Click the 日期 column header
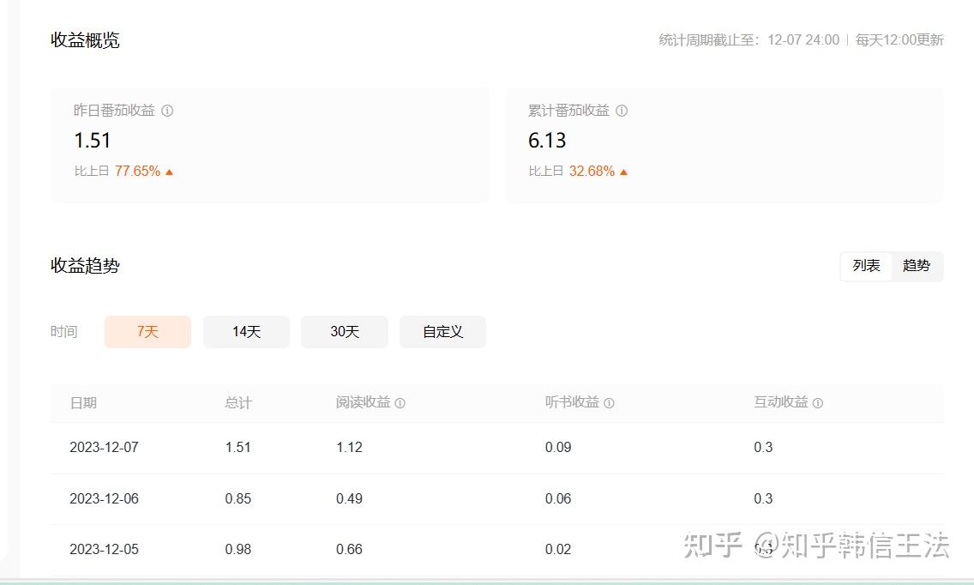The height and width of the screenshot is (585, 974). pos(83,403)
